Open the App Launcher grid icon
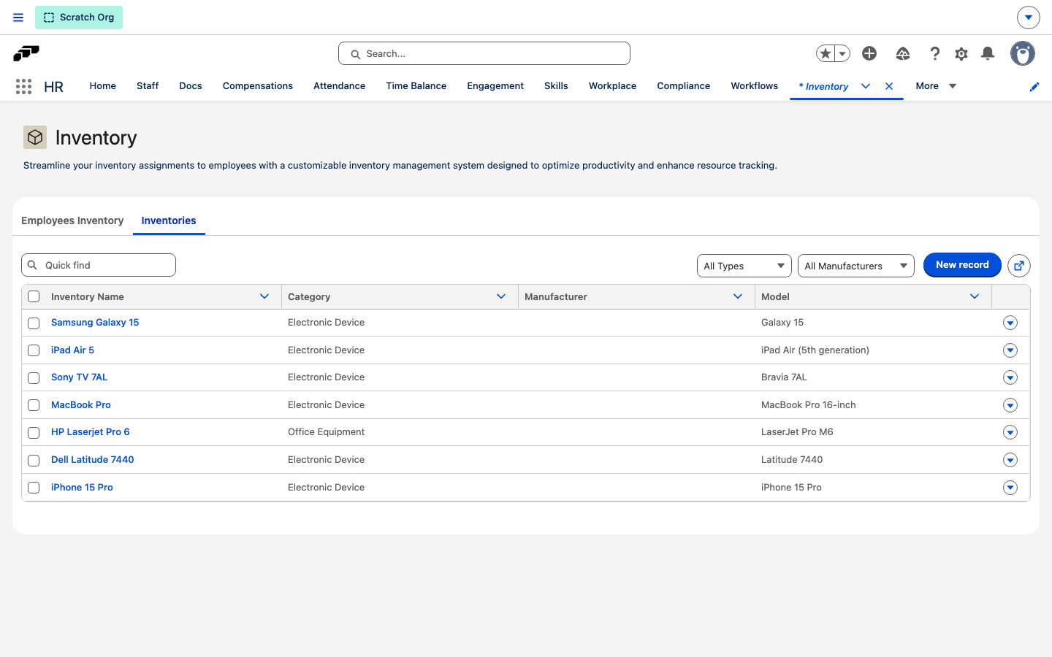Screen dimensions: 1052x657 pyautogui.click(x=23, y=86)
